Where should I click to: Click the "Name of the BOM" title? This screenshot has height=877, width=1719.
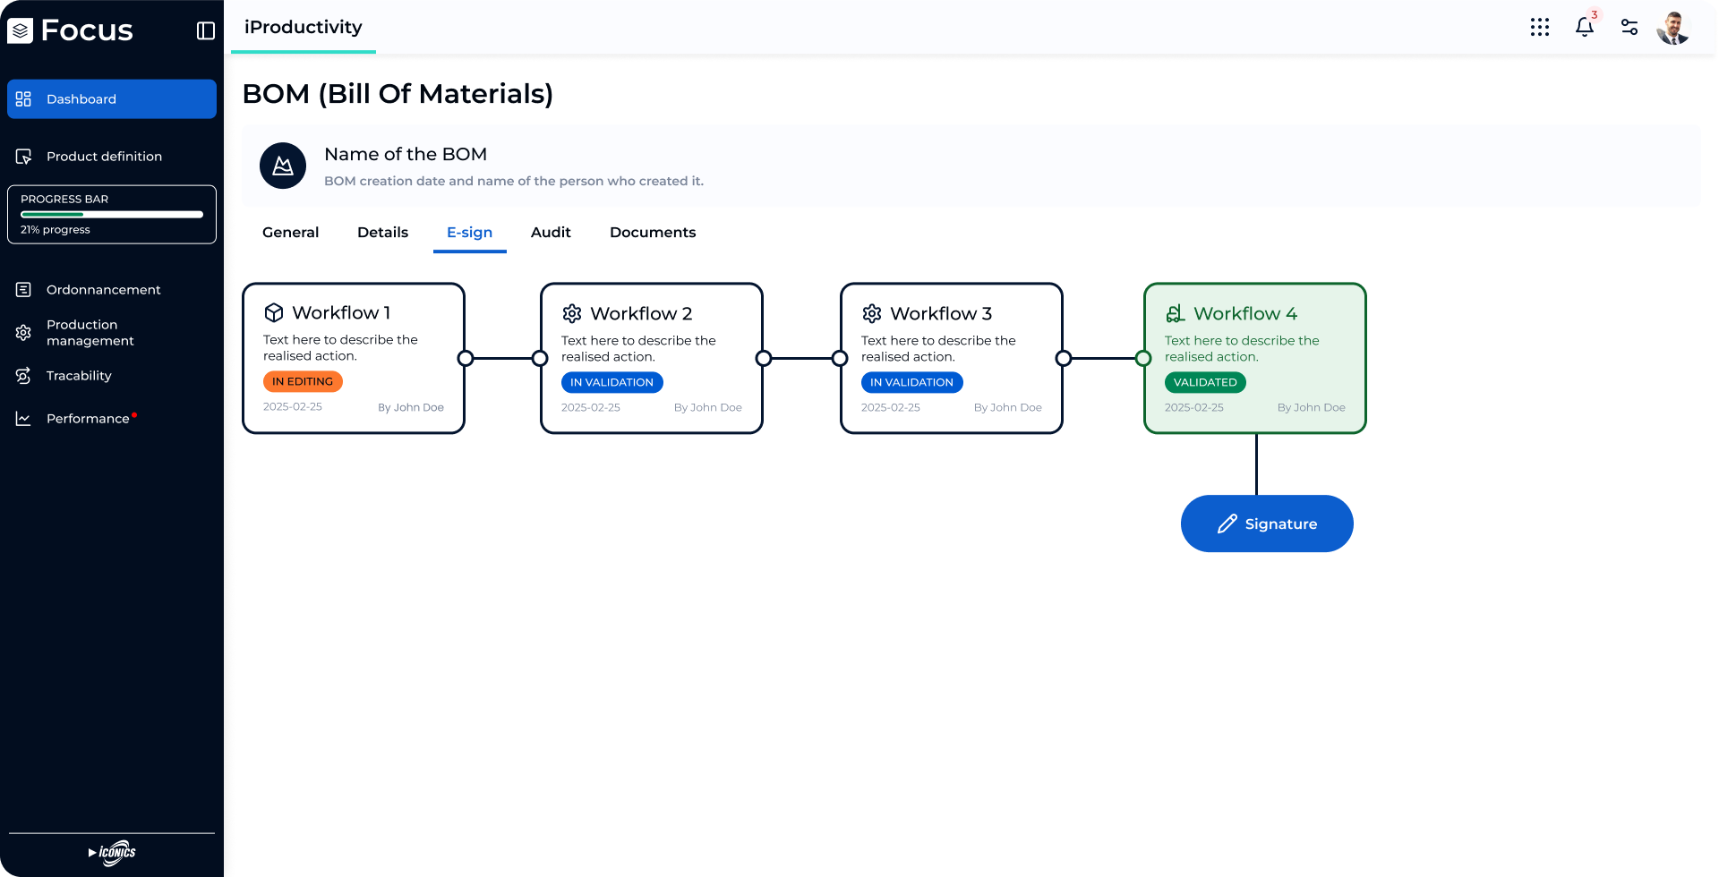406,154
